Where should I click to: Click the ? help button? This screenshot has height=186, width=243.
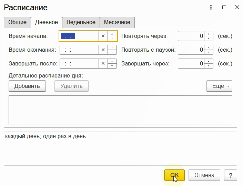pyautogui.click(x=230, y=175)
